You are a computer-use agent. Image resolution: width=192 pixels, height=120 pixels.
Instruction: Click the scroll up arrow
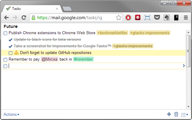[x=188, y=32]
